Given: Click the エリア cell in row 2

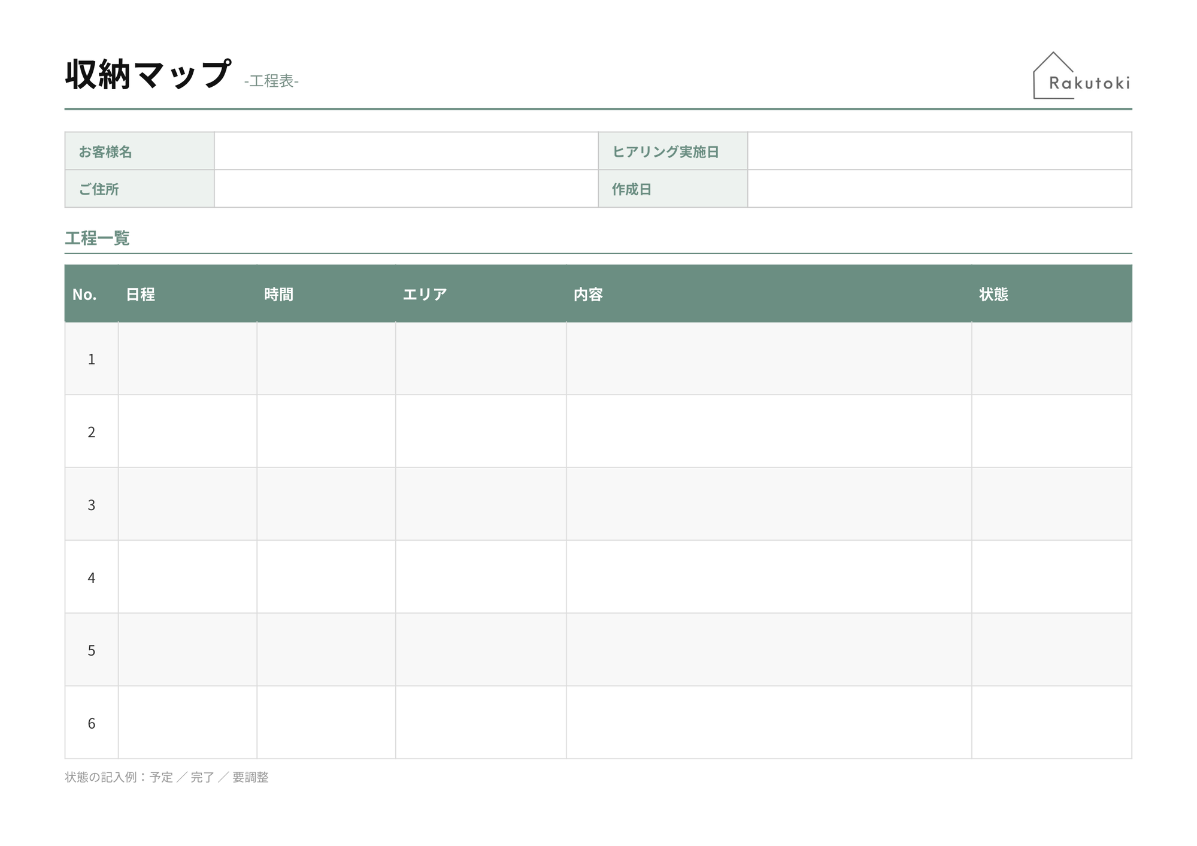Looking at the screenshot, I should pos(481,431).
